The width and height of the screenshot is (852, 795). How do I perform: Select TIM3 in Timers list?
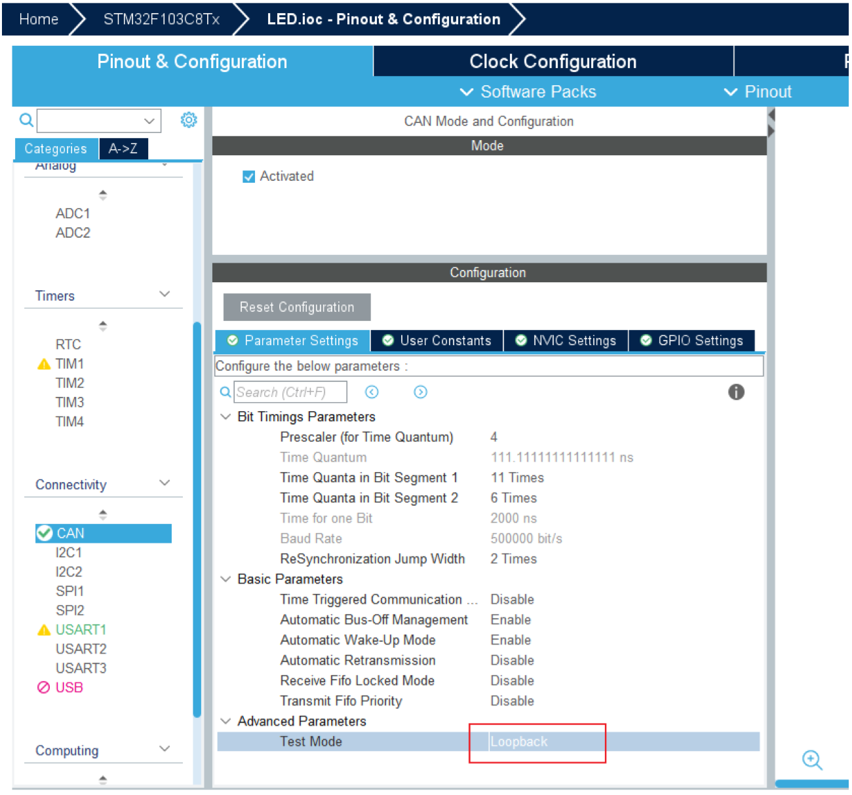click(x=69, y=403)
